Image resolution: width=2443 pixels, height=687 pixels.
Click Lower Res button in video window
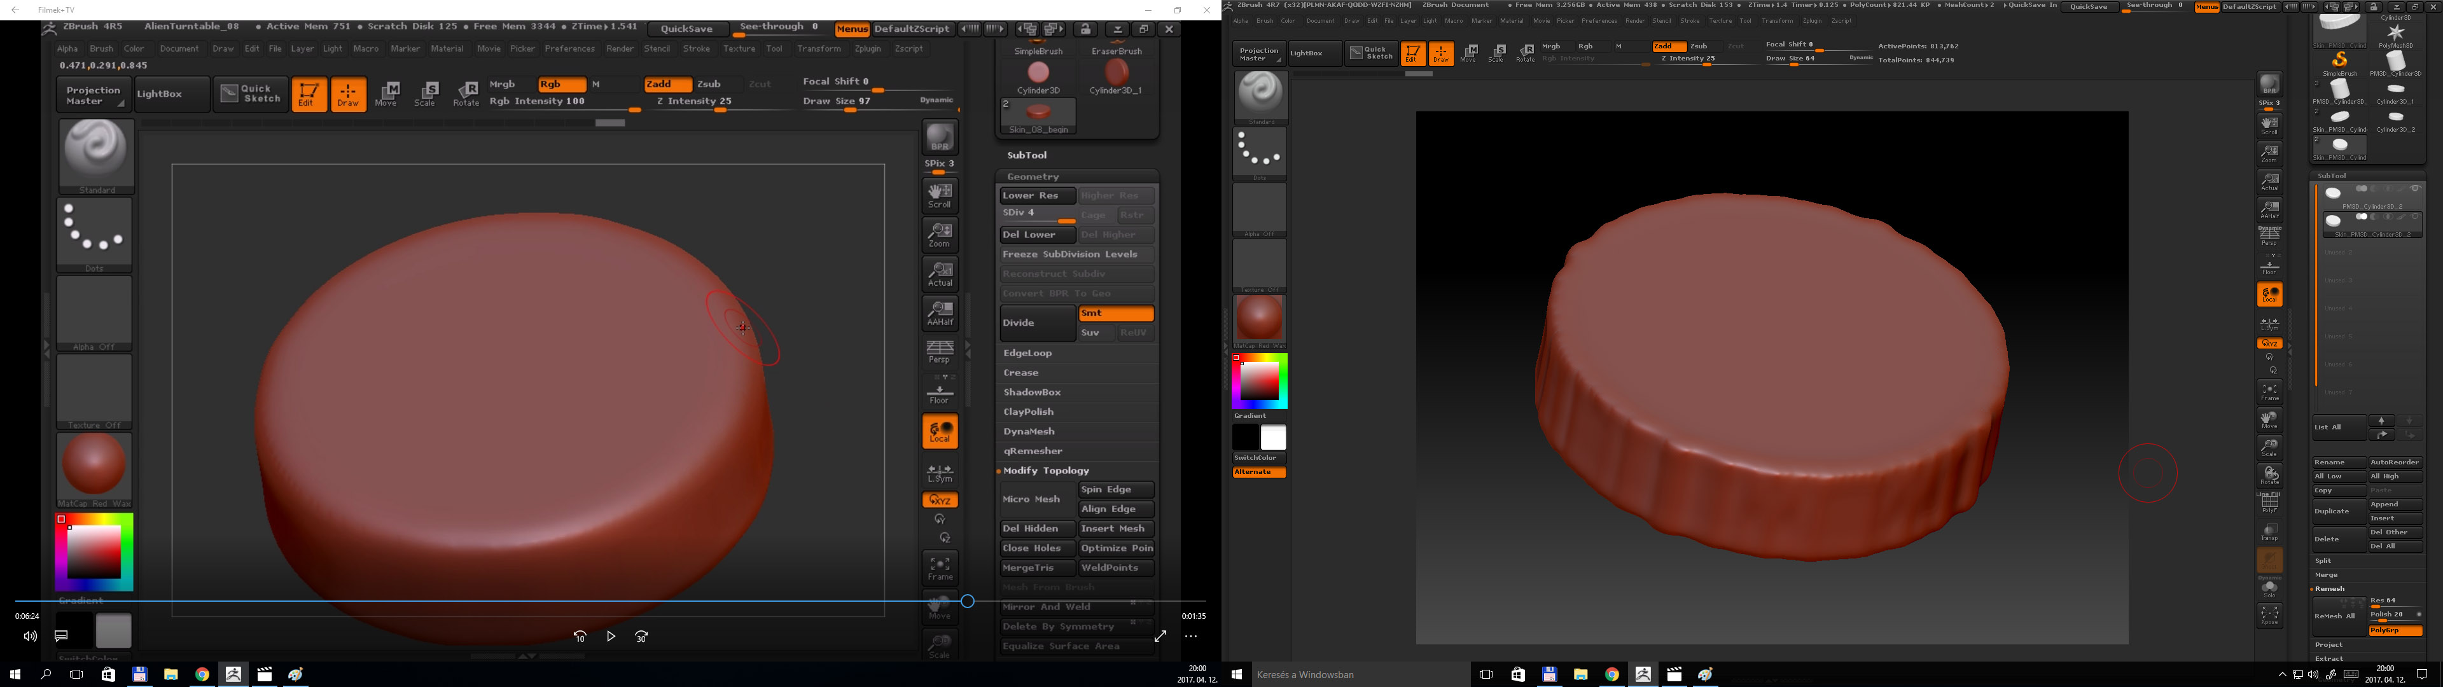point(1038,195)
